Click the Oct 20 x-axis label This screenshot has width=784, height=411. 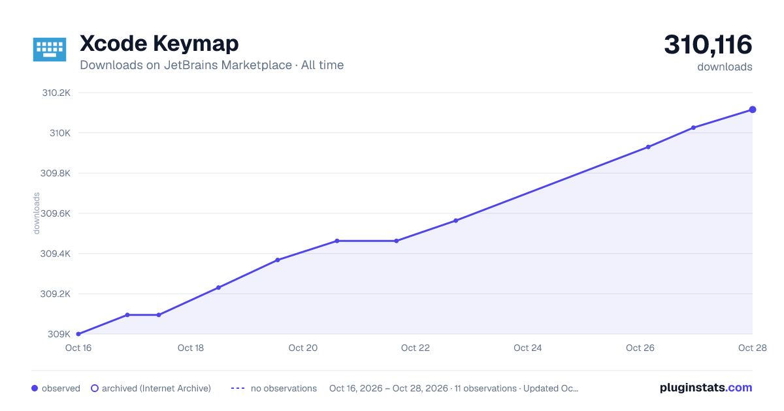click(x=303, y=348)
